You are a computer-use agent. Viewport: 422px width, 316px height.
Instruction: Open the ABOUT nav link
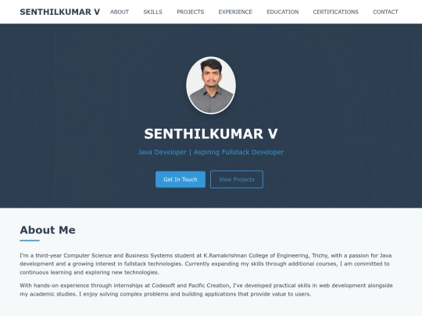pyautogui.click(x=120, y=12)
